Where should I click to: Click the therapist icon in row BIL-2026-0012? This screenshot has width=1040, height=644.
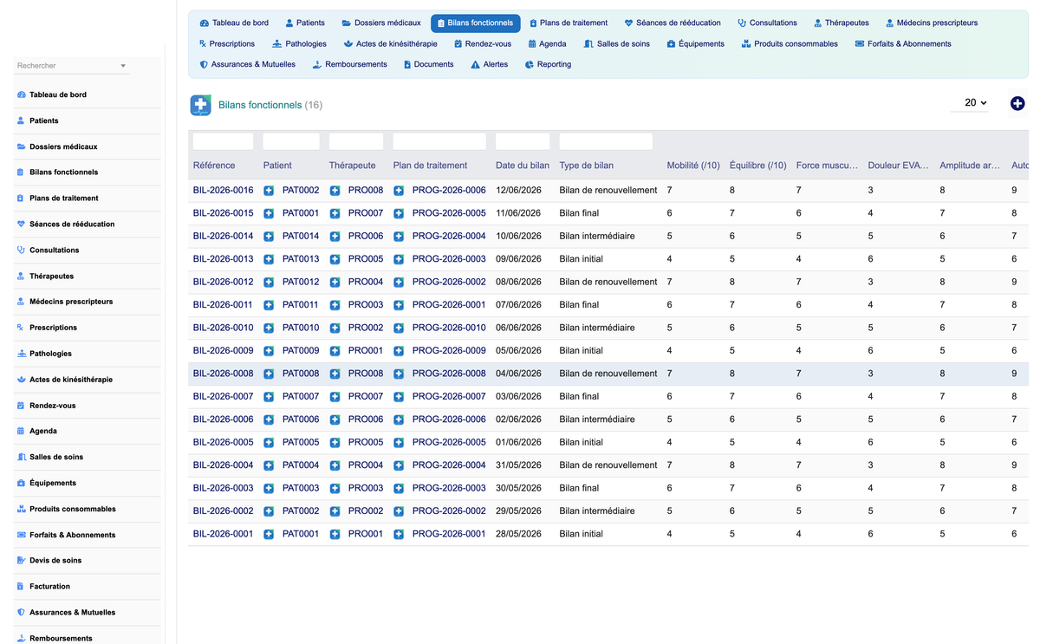[x=335, y=283]
